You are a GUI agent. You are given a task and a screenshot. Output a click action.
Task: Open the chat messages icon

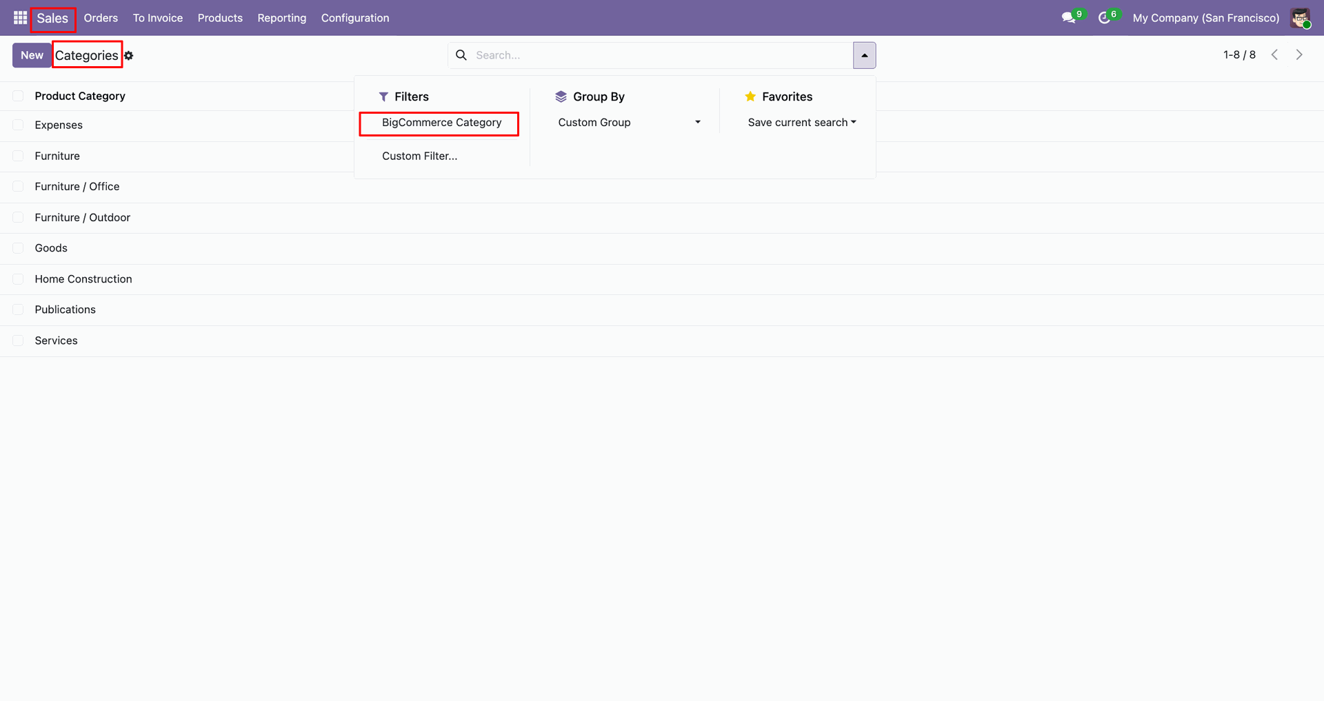pyautogui.click(x=1069, y=18)
